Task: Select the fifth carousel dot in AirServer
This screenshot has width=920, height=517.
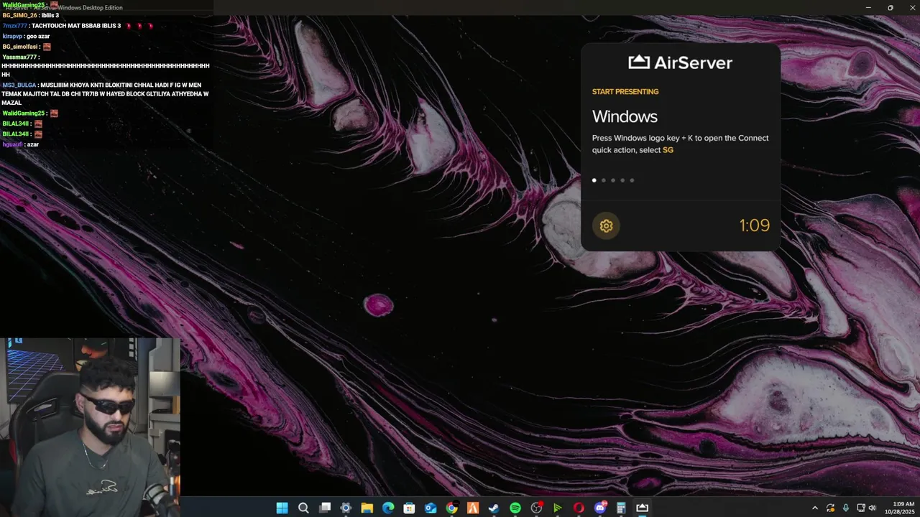Action: [x=632, y=180]
